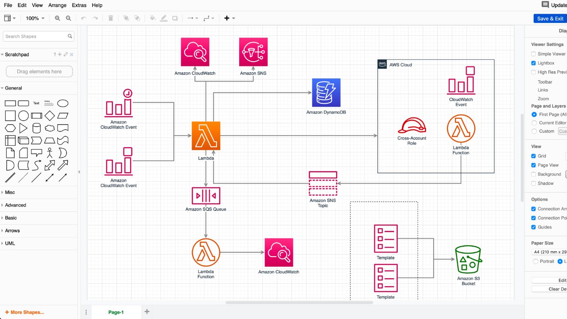Click the shadow toggle toolbar icon
This screenshot has height=319, width=567.
click(175, 18)
